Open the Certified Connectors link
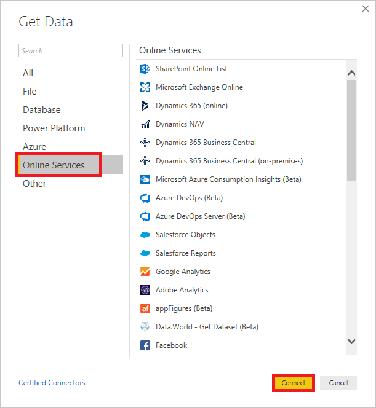This screenshot has width=376, height=408. [x=52, y=383]
